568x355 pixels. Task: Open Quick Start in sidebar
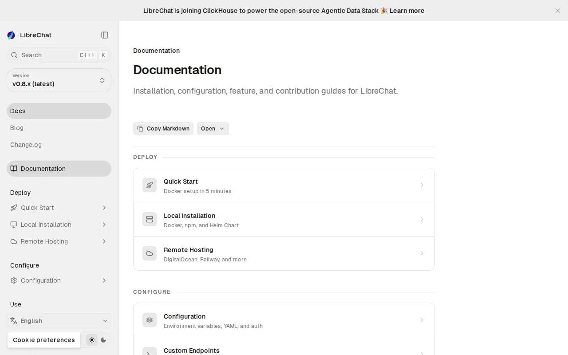coord(59,208)
